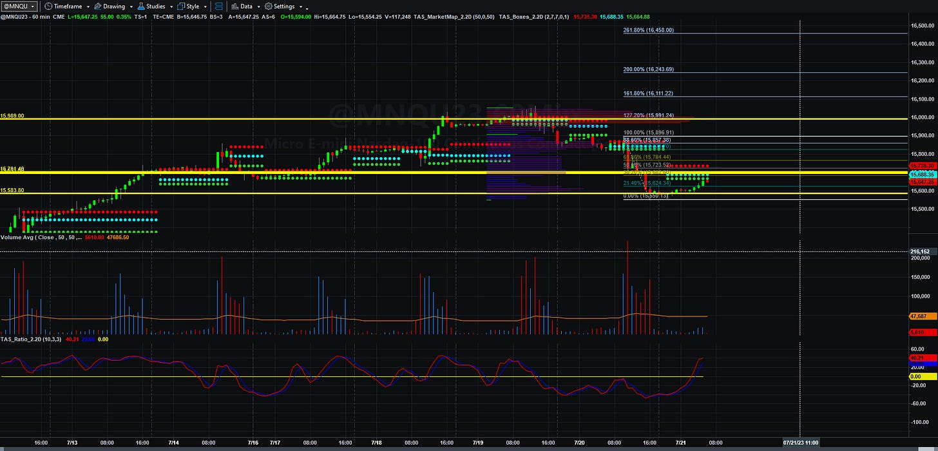This screenshot has width=938, height=451.
Task: Click the @MNQU symbol input box
Action: point(19,6)
